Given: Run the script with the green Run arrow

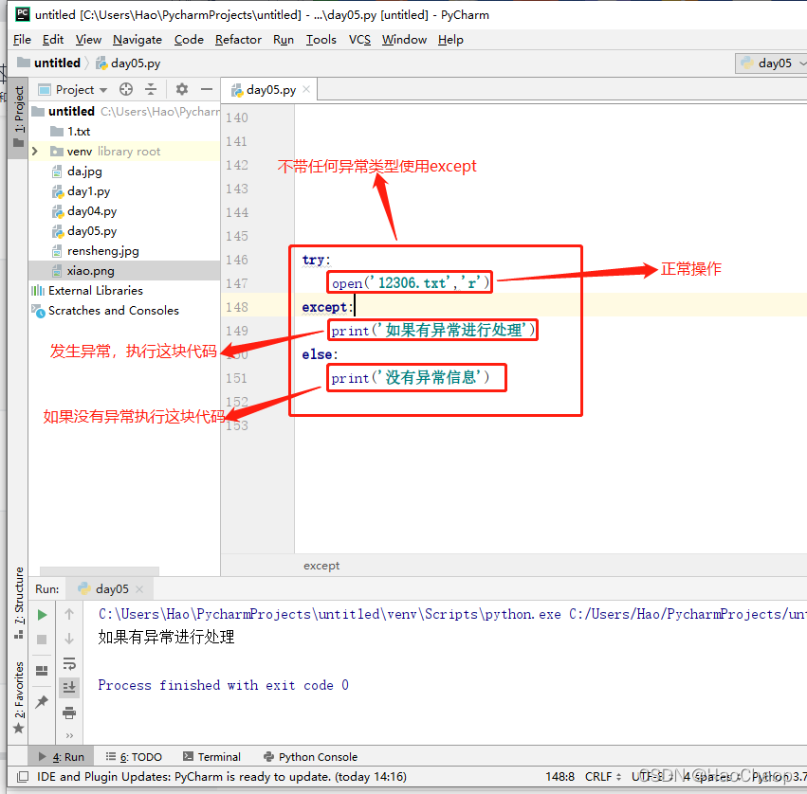Looking at the screenshot, I should (40, 614).
